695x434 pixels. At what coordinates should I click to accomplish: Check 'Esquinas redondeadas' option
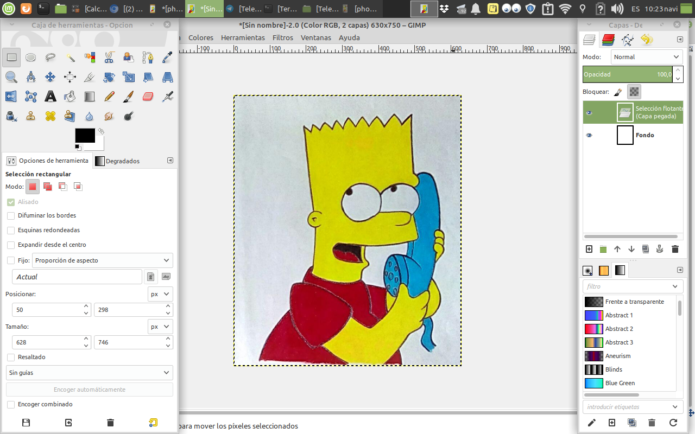click(x=11, y=230)
